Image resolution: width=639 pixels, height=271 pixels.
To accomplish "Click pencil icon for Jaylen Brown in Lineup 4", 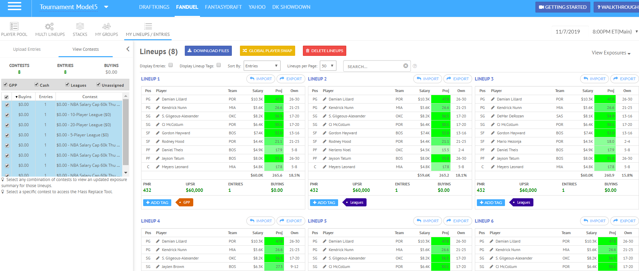I will point(158,267).
